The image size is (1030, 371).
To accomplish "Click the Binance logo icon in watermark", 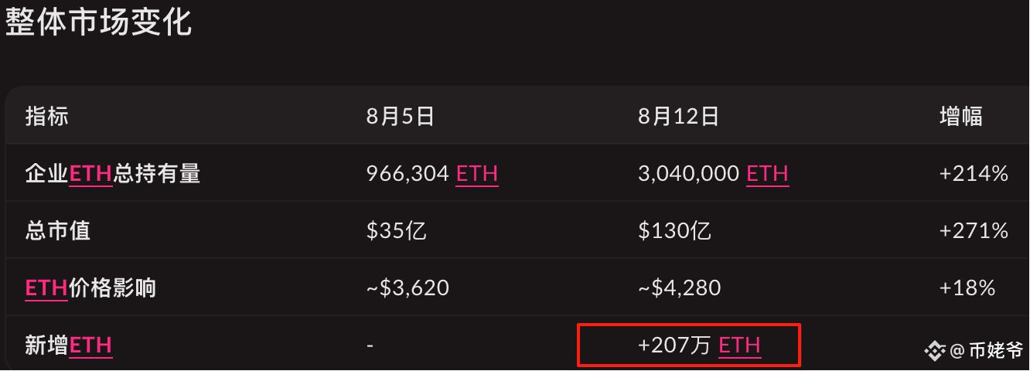I will (x=935, y=351).
